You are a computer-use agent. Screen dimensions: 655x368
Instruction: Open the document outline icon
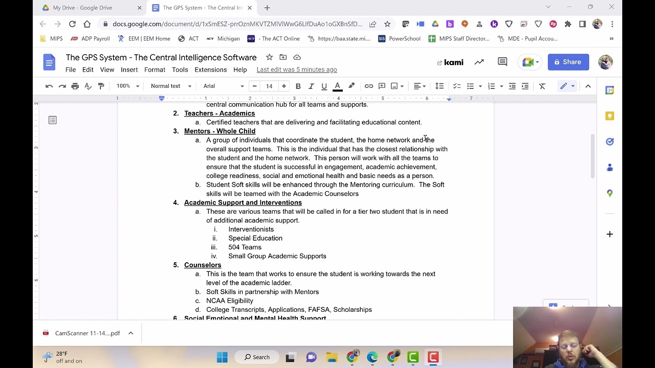point(52,120)
